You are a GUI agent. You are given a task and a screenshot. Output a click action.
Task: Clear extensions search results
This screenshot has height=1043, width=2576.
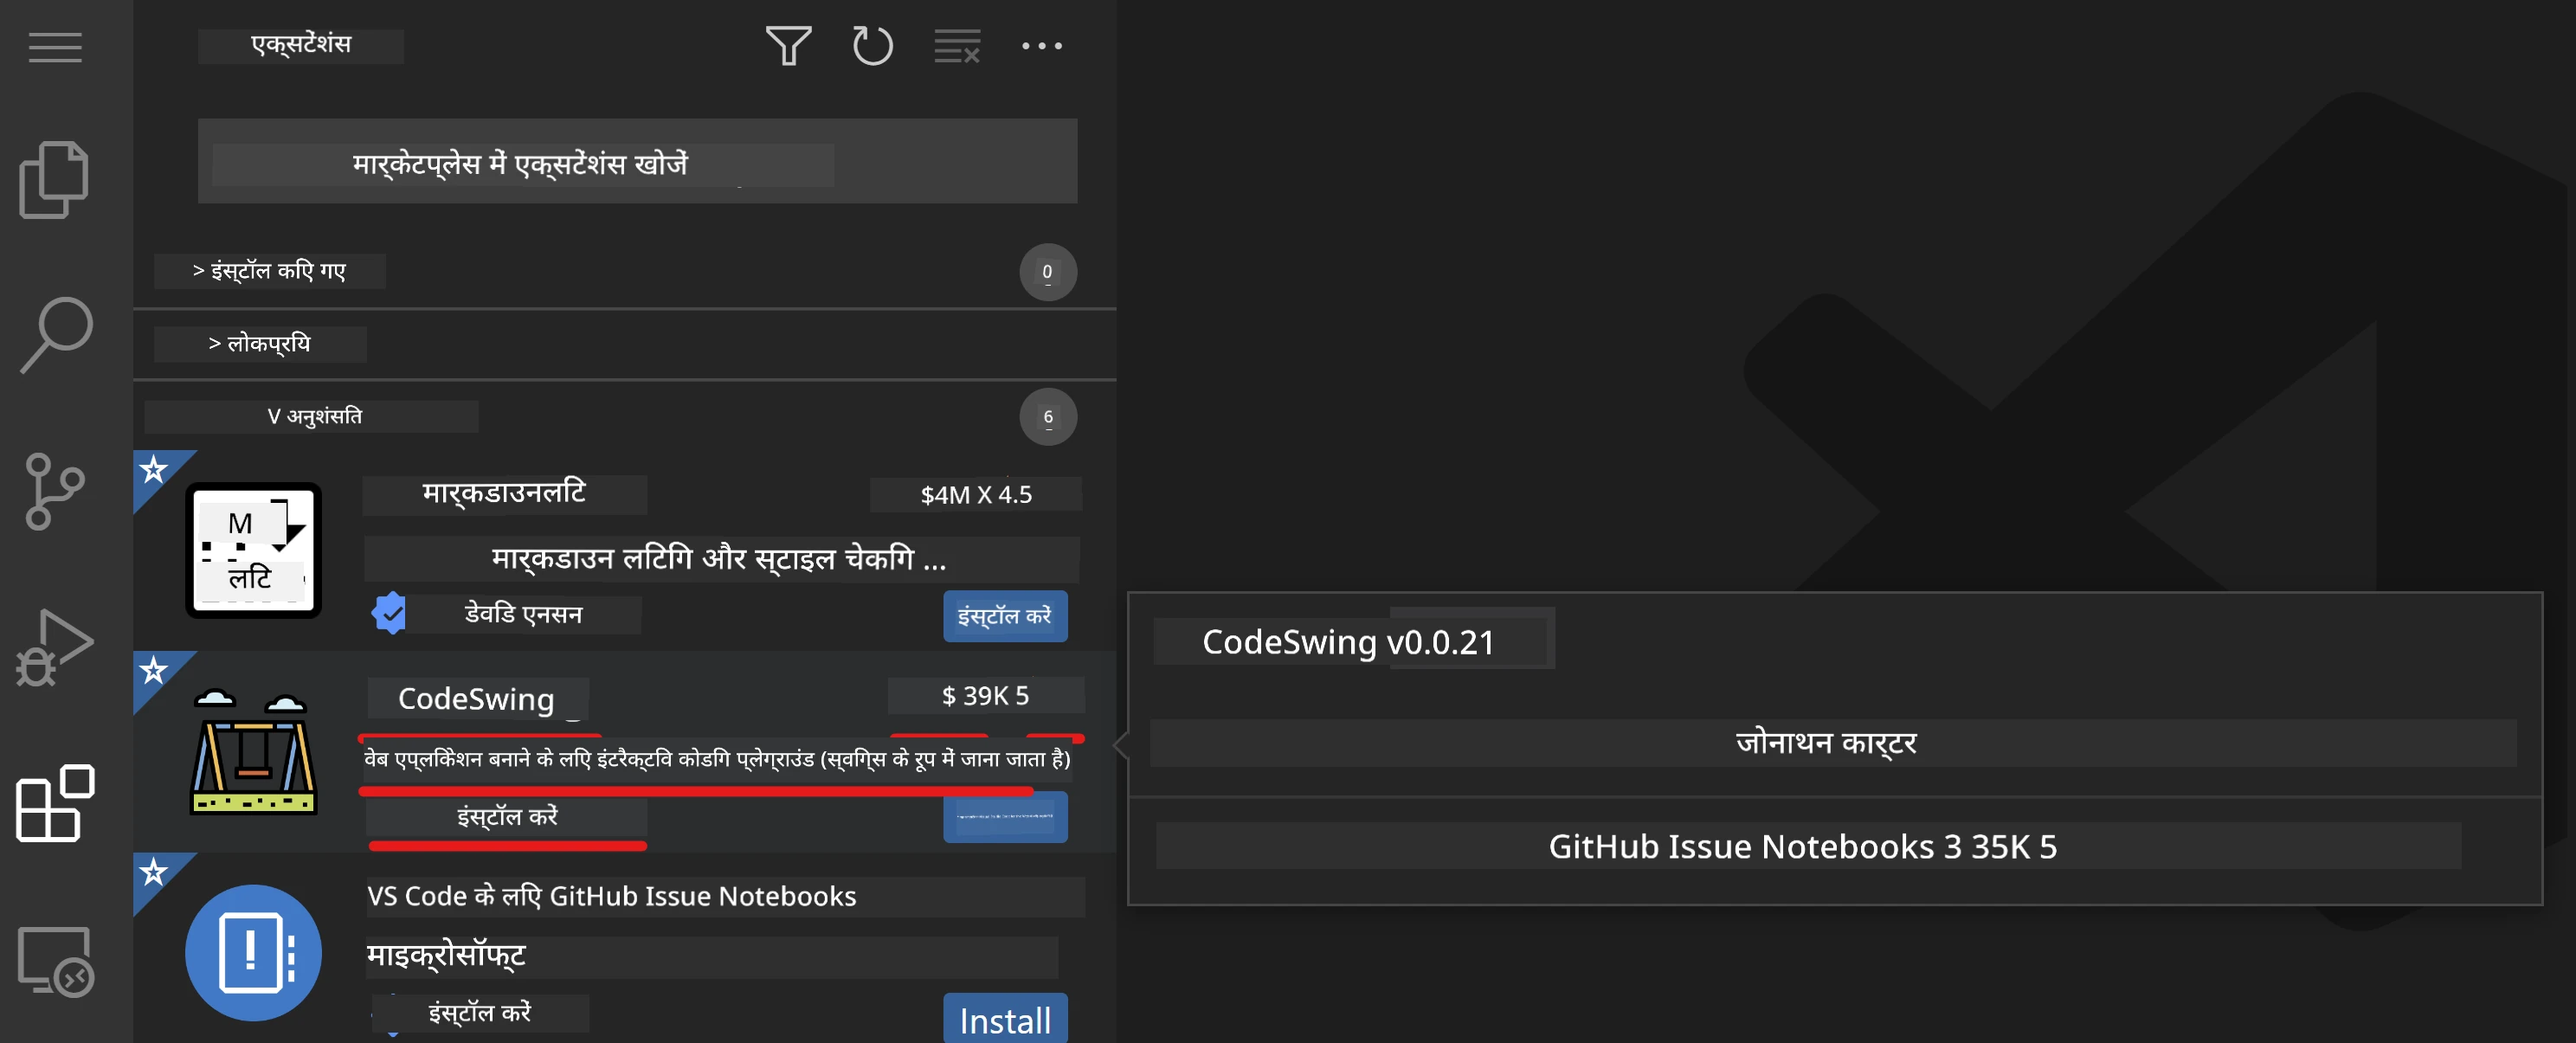coord(956,46)
